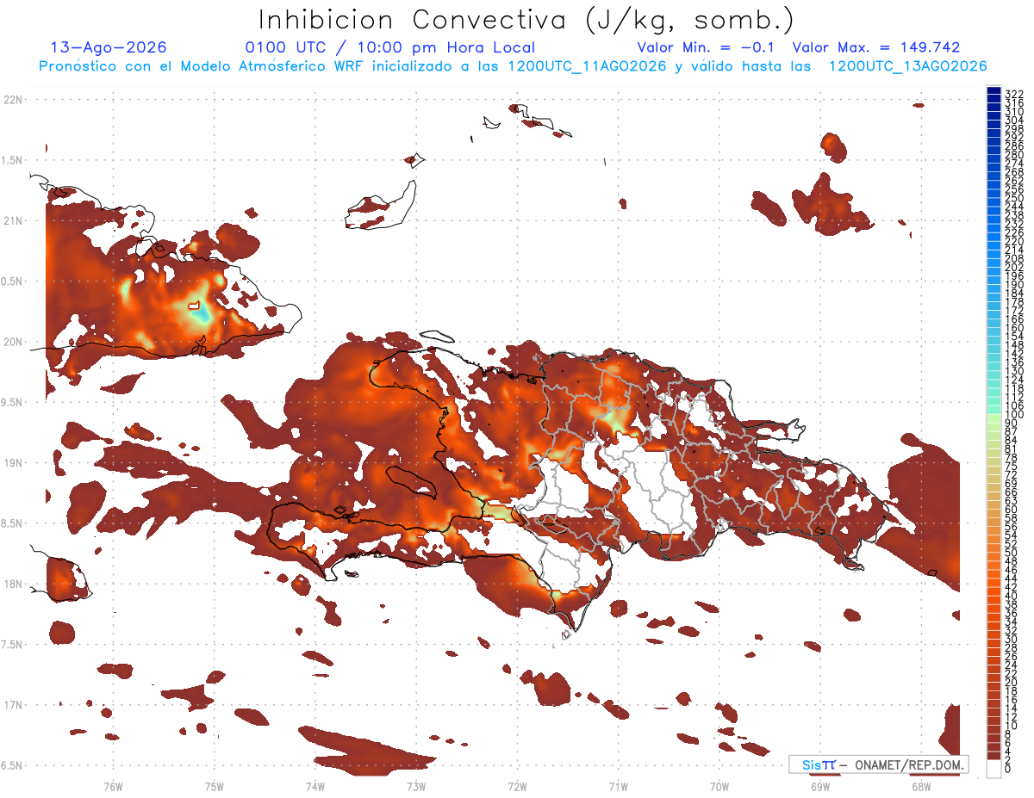Click the colorbar value "40"
Viewport: 1034px width, 798px height.
click(1011, 596)
